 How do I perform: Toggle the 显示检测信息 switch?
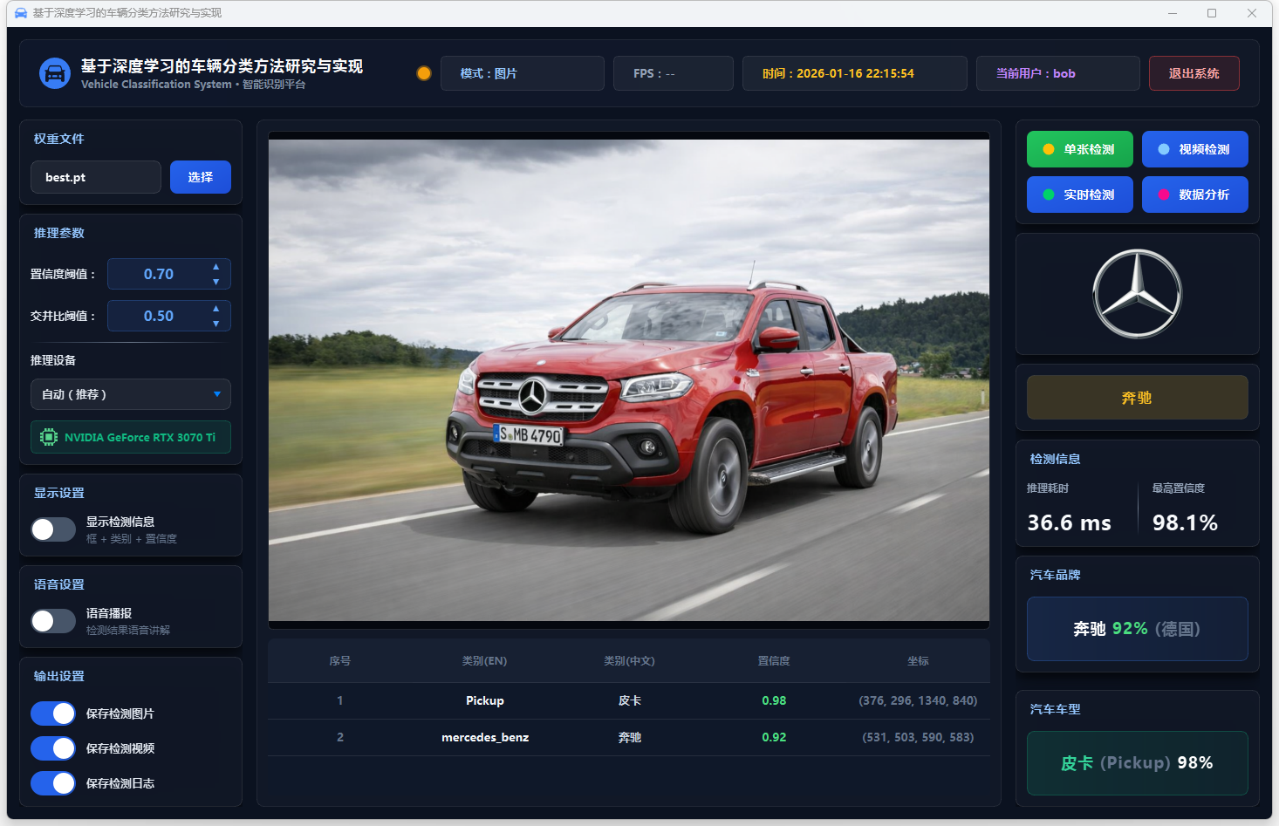point(53,529)
